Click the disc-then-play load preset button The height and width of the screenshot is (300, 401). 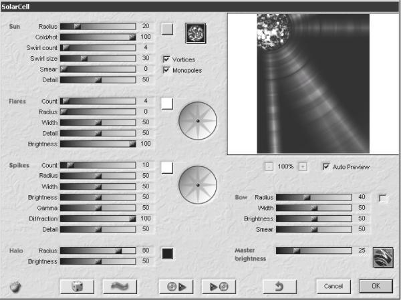pos(176,287)
